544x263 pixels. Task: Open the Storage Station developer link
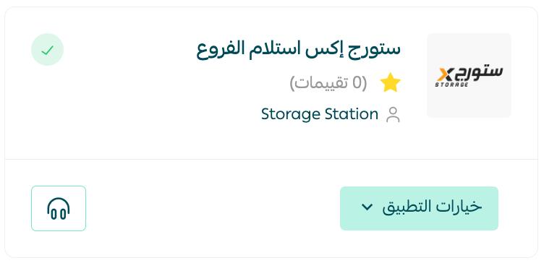pyautogui.click(x=320, y=114)
